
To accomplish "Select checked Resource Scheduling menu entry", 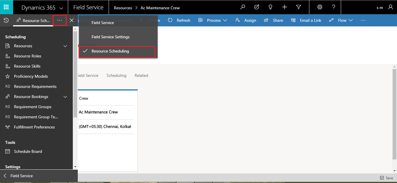I will click(117, 52).
